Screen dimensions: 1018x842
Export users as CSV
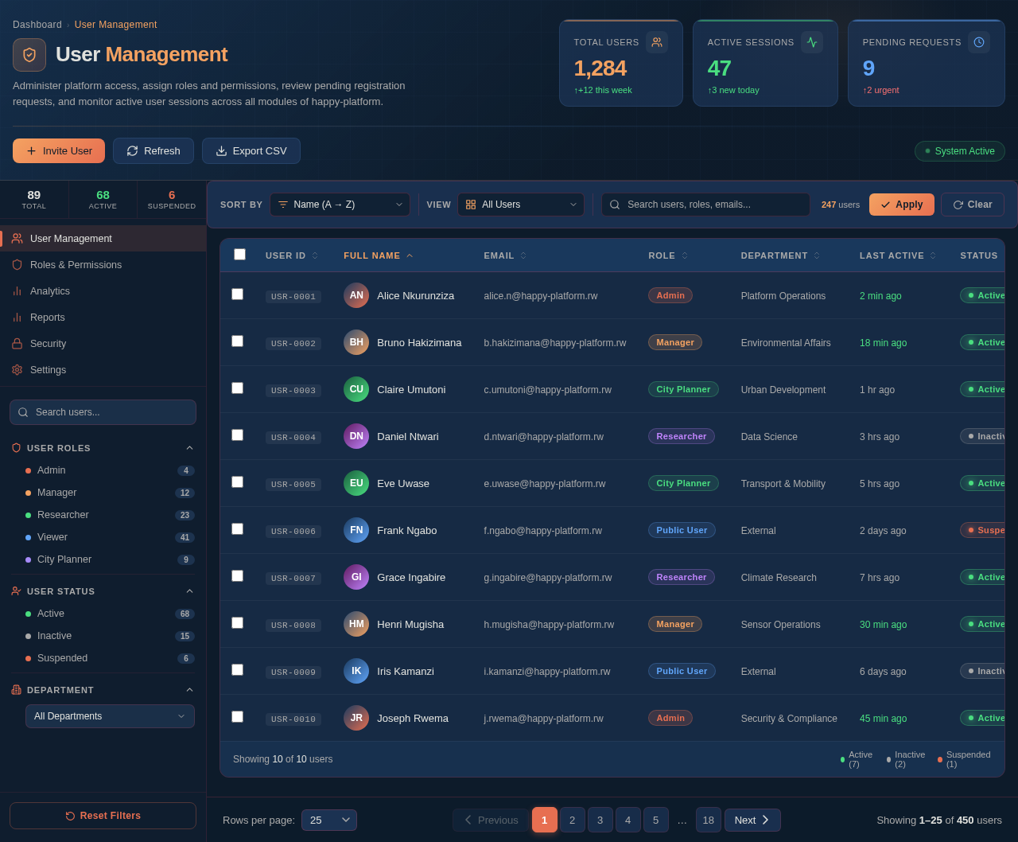[251, 150]
